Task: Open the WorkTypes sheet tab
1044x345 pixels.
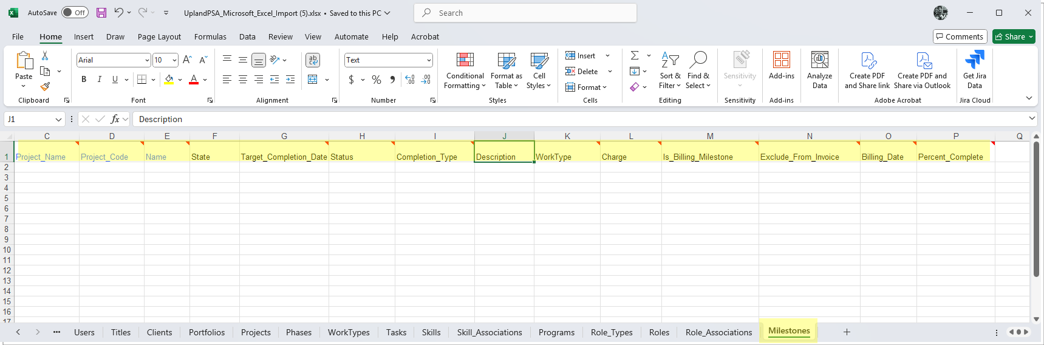Action: pyautogui.click(x=349, y=332)
